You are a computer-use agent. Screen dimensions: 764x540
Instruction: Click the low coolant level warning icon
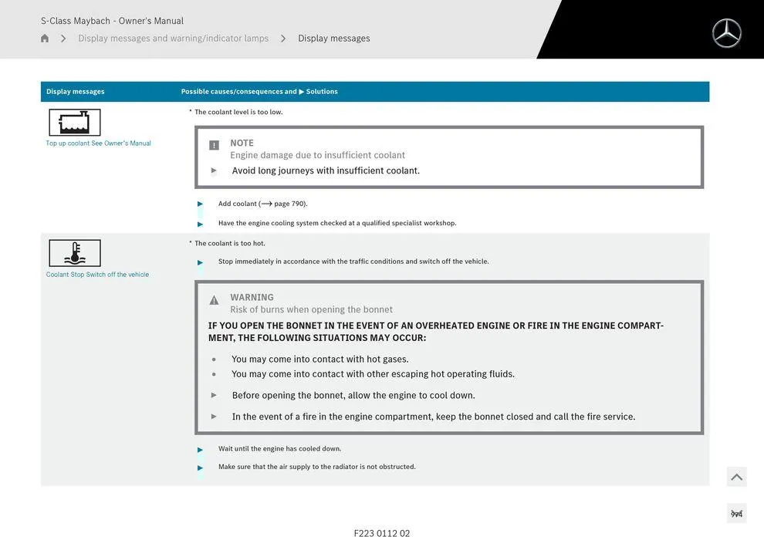click(x=75, y=123)
